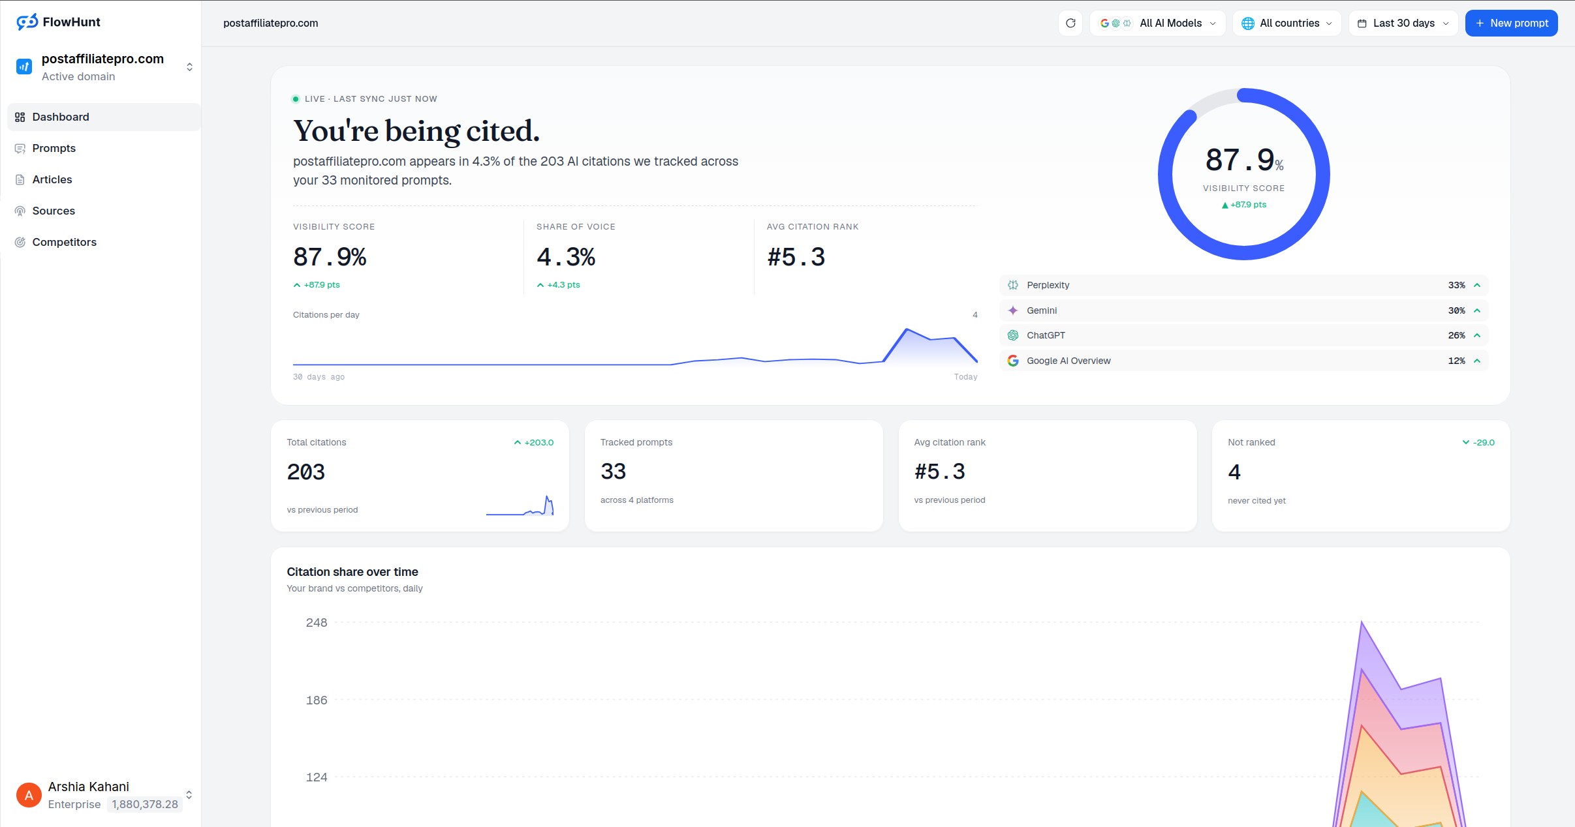This screenshot has width=1575, height=827.
Task: Click the Gemini upward trend arrow
Action: pyautogui.click(x=1477, y=310)
